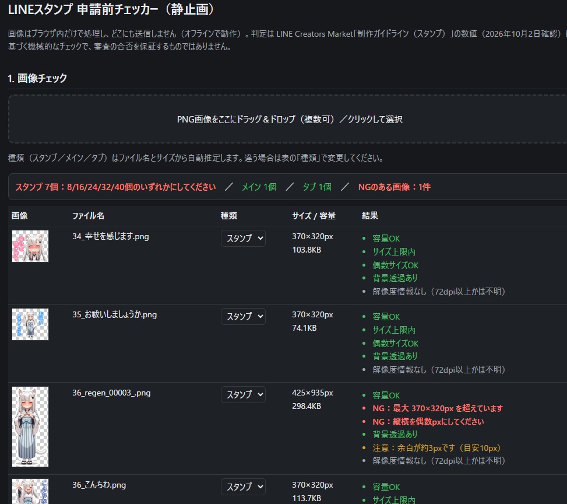Click the LINEスタンプ 申請前チェッカー title
567x504 pixels.
click(x=111, y=9)
